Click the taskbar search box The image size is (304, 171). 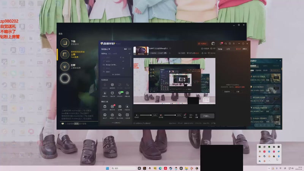123,168
